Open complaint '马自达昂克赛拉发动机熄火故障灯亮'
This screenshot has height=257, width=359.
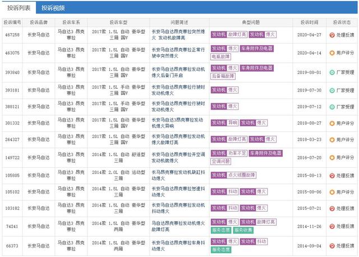(x=178, y=226)
